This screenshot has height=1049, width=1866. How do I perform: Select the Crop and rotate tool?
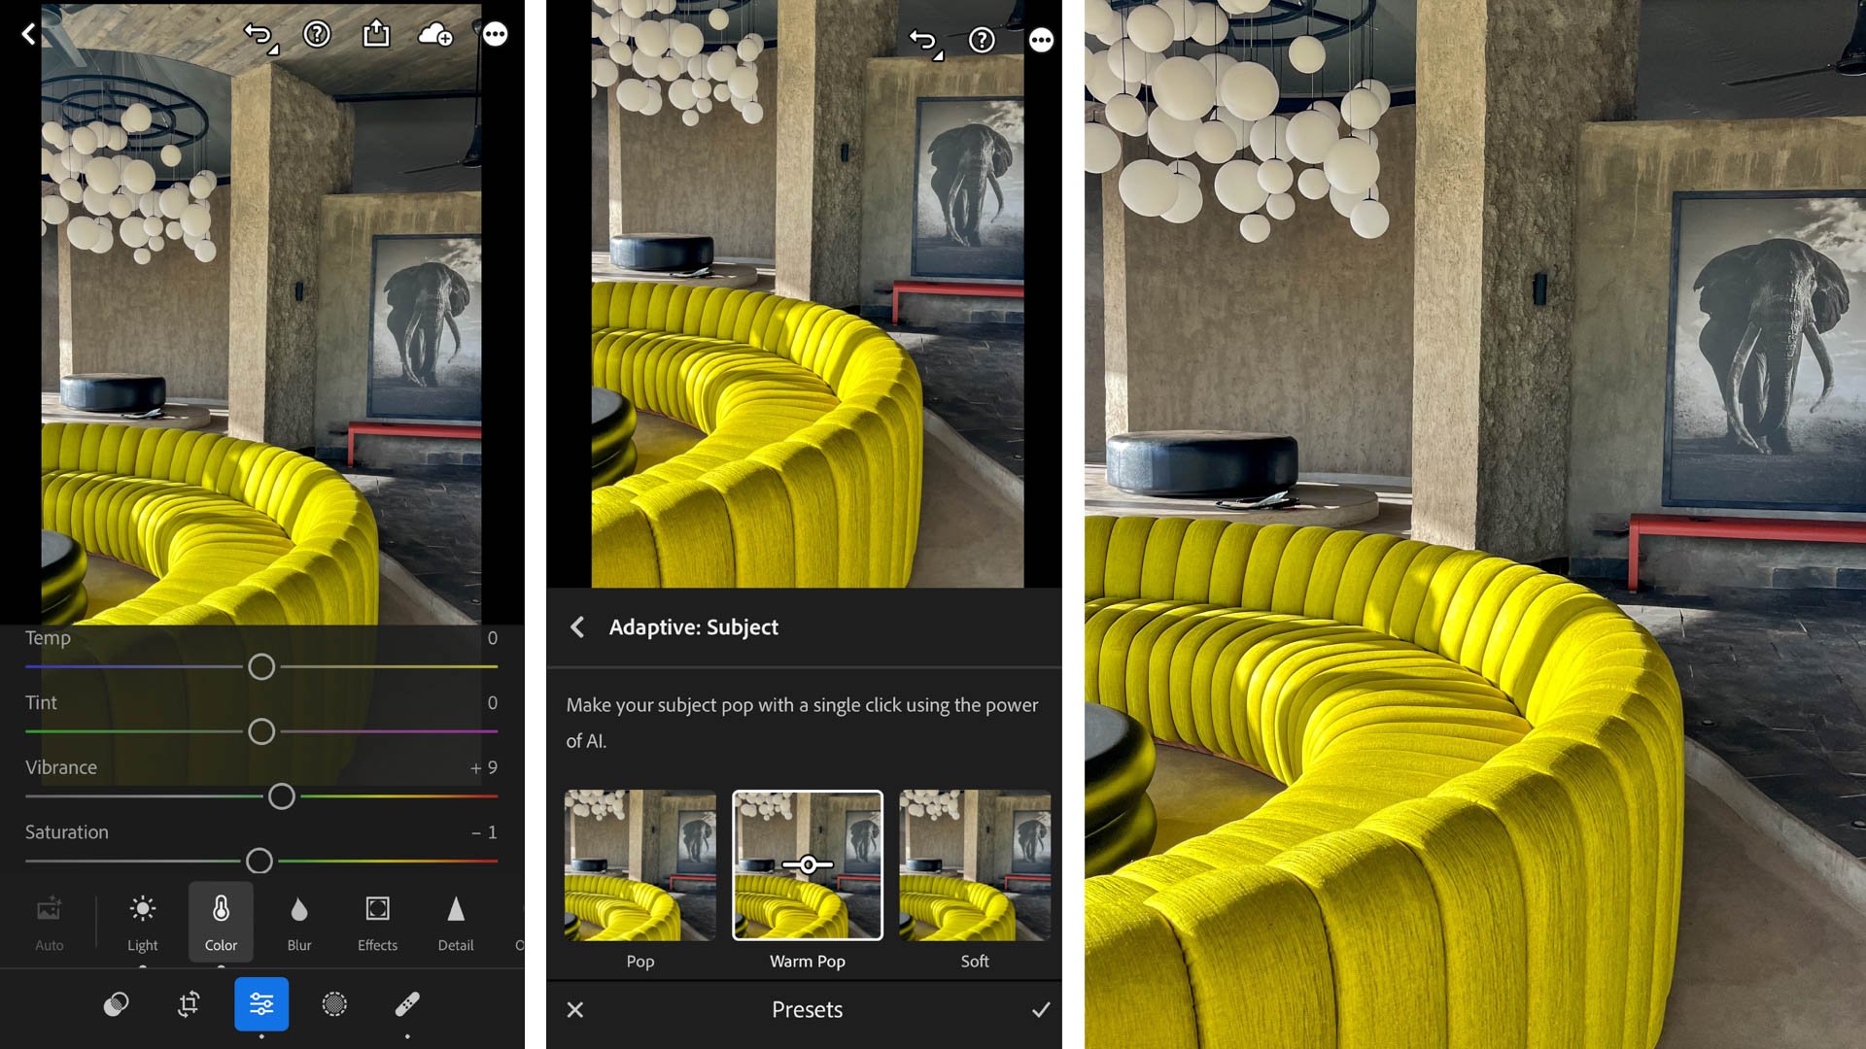click(190, 1004)
